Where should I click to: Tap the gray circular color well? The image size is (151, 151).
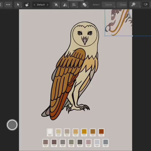click(12, 125)
